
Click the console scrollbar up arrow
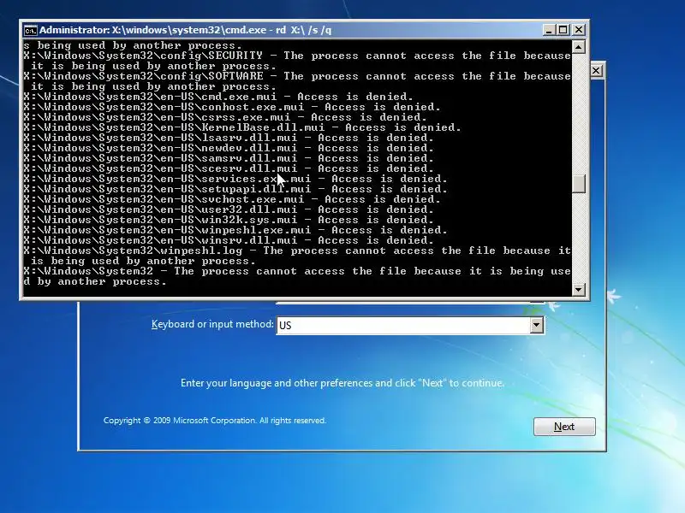coord(579,47)
